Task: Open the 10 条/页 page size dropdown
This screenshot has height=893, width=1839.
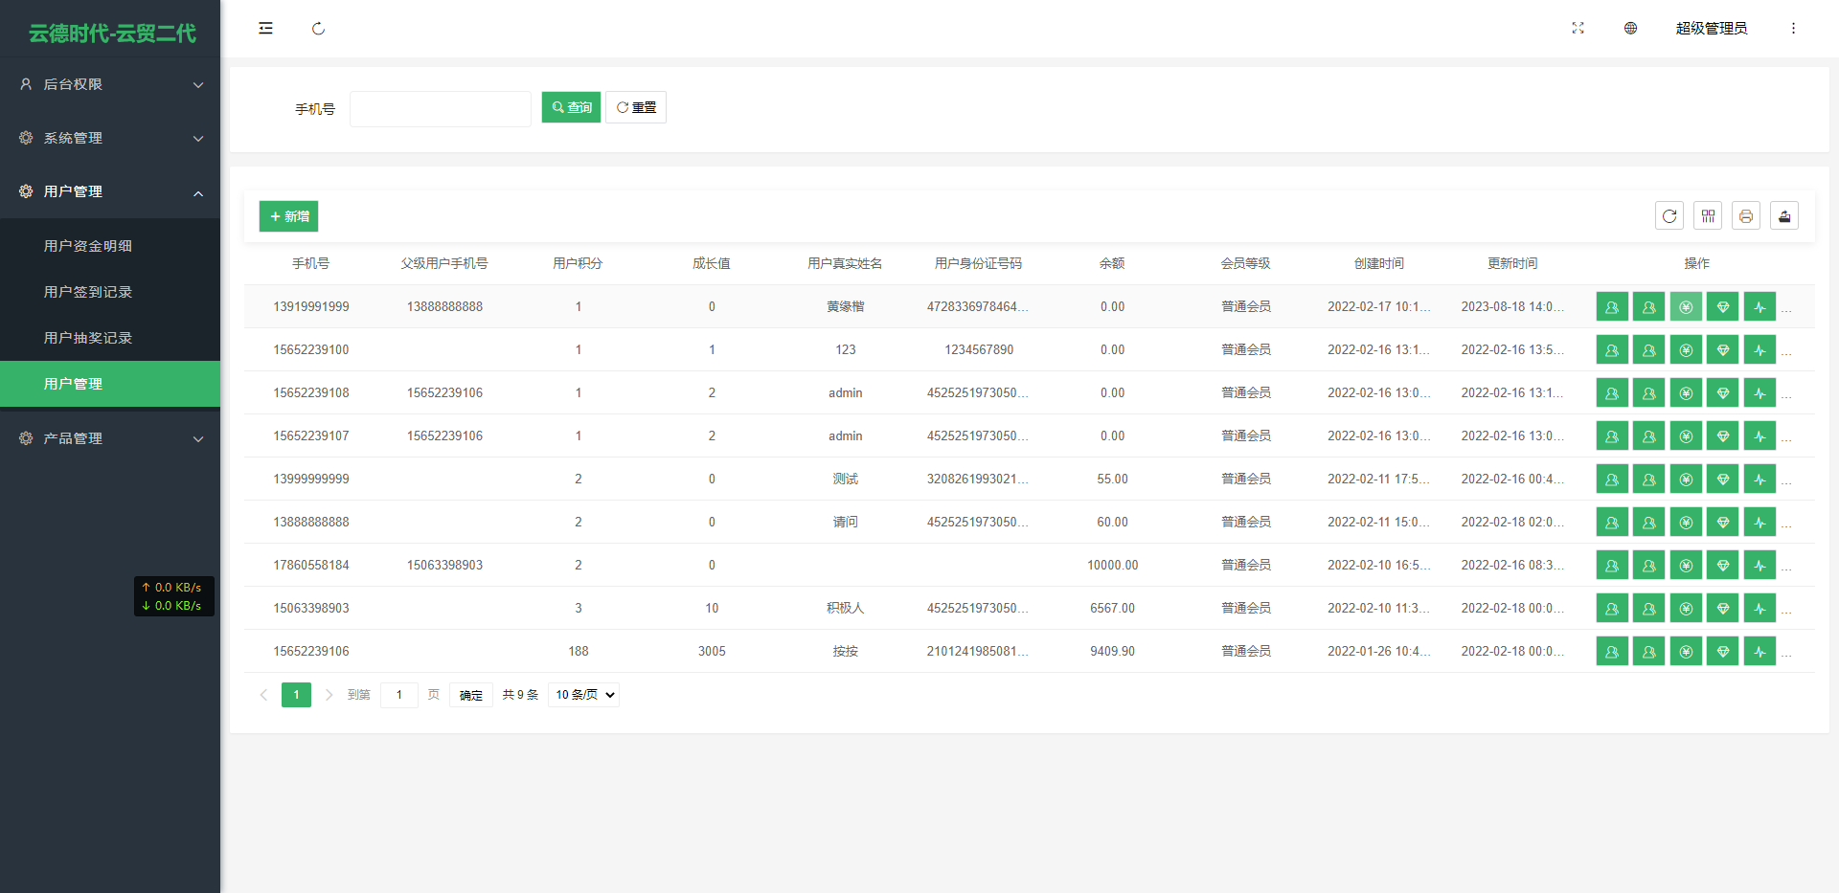Action: pyautogui.click(x=584, y=695)
